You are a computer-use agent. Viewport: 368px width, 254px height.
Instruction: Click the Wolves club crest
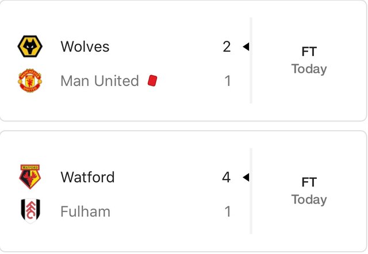point(30,46)
